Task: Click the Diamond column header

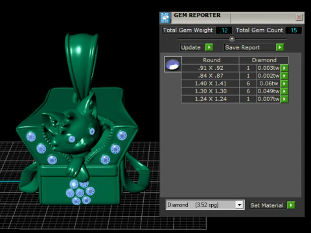Action: (x=264, y=60)
